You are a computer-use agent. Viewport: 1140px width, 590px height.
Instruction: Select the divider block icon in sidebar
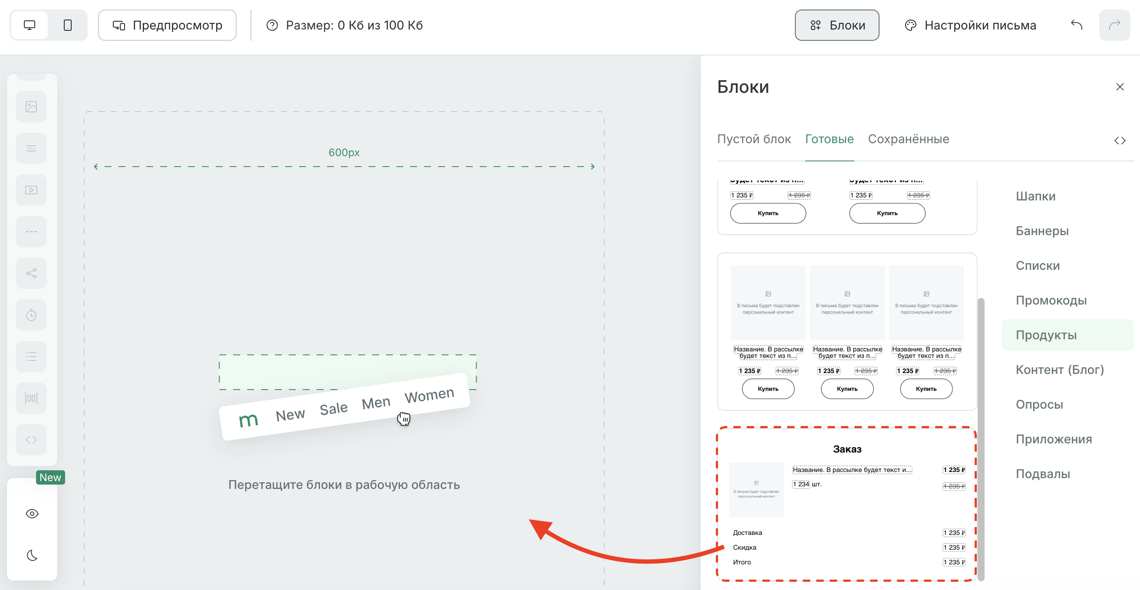pyautogui.click(x=31, y=232)
